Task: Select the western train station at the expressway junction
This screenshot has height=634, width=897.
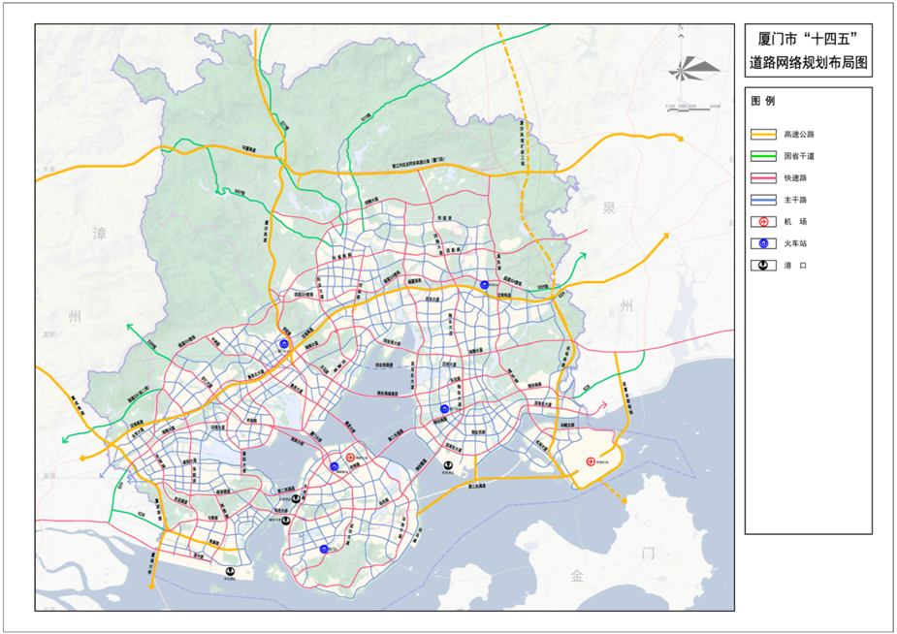Action: 284,343
